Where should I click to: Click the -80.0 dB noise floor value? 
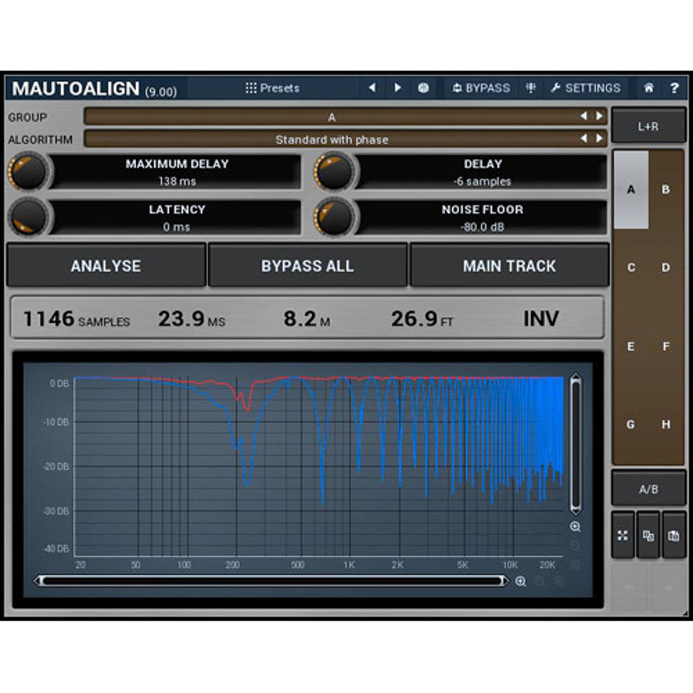click(x=482, y=227)
